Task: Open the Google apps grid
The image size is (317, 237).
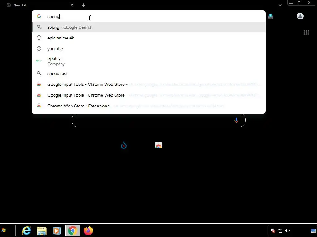Action: [306, 32]
